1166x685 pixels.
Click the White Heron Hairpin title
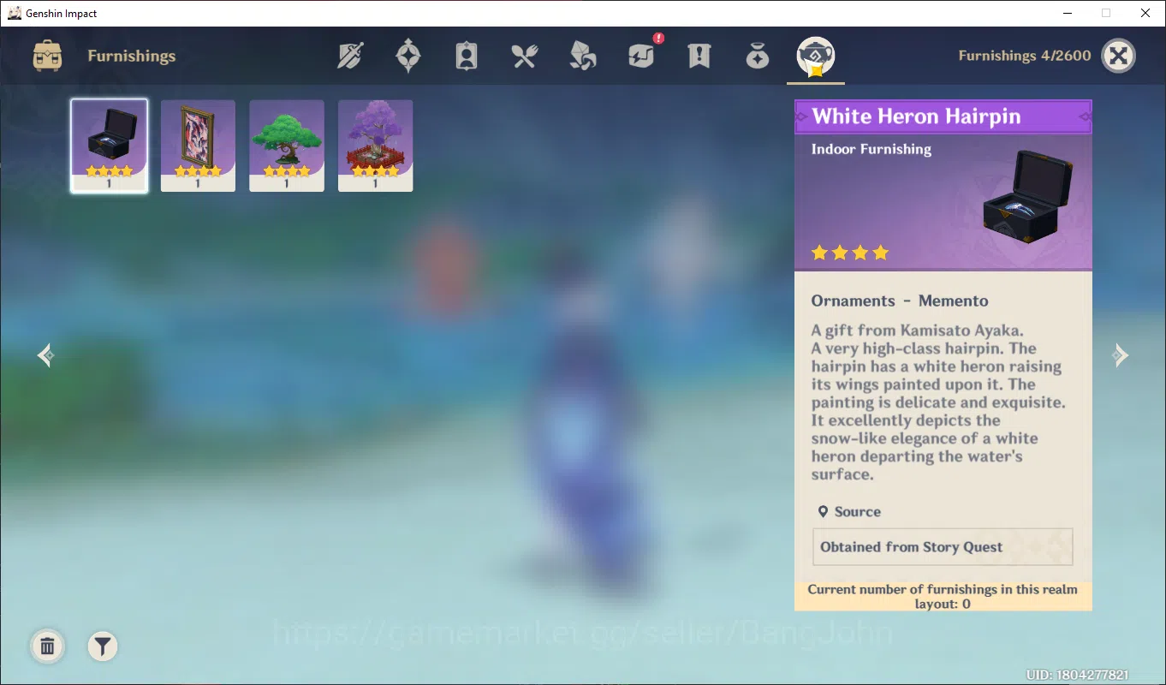917,116
